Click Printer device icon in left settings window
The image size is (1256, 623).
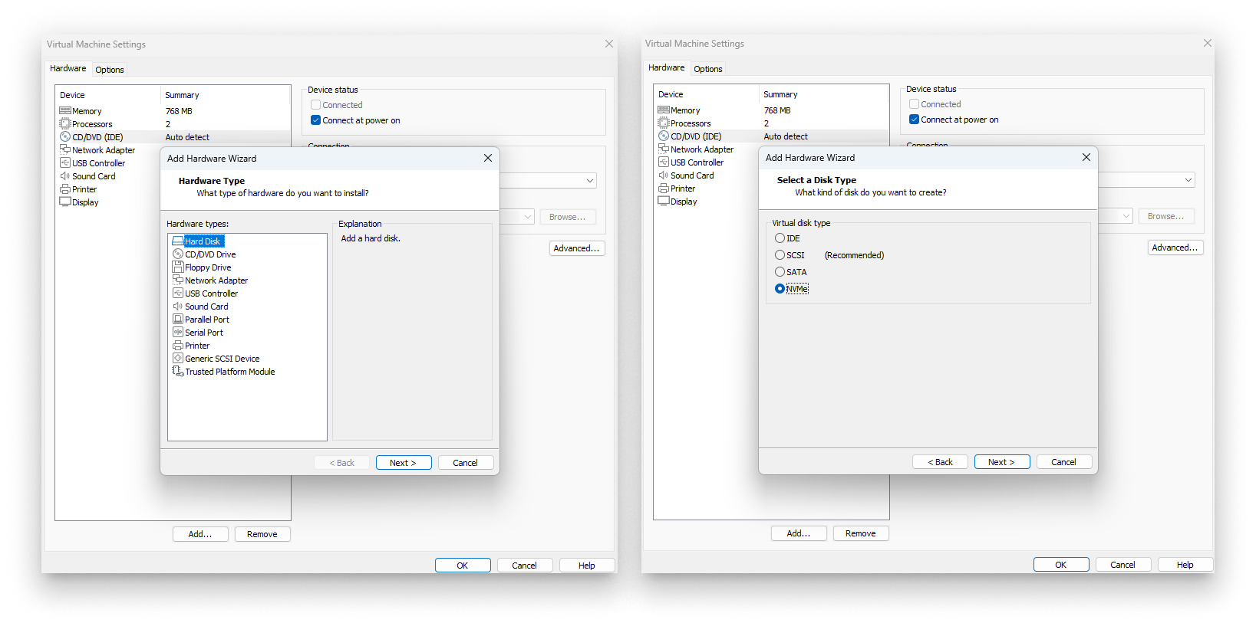[65, 189]
